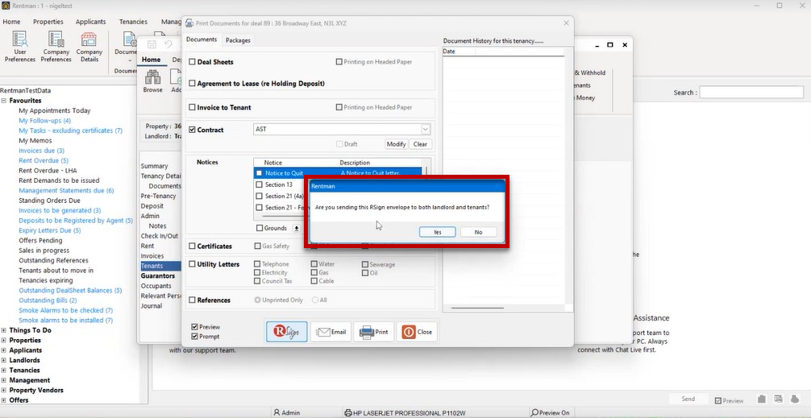Click the main window Search field
The height and width of the screenshot is (418, 811).
point(751,93)
